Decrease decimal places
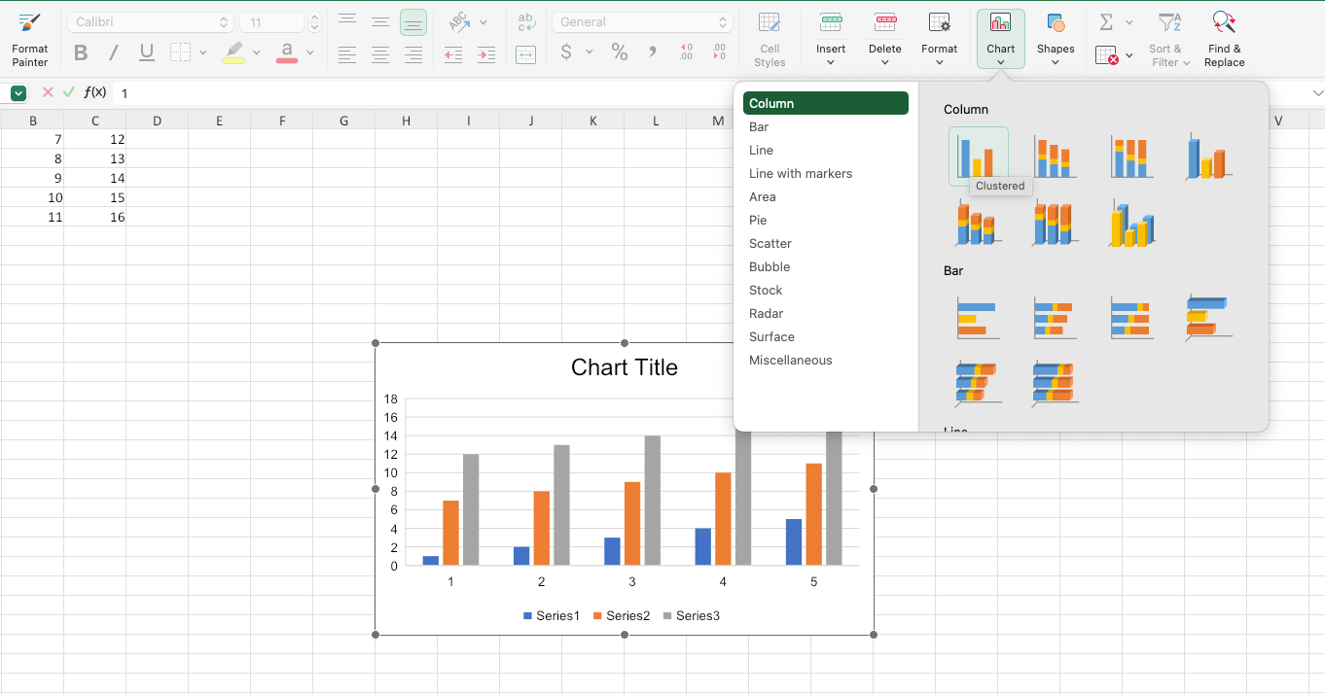This screenshot has width=1325, height=695. click(719, 53)
